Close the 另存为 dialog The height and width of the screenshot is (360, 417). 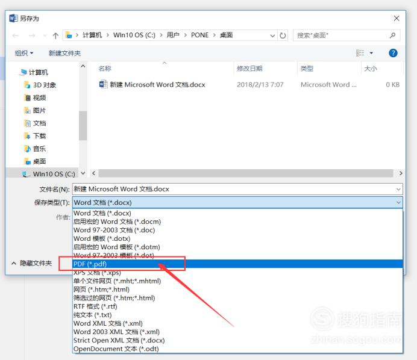pos(397,18)
